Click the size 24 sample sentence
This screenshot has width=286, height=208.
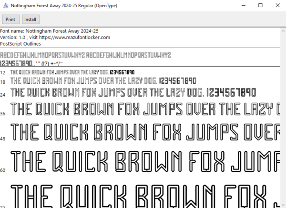click(x=133, y=92)
